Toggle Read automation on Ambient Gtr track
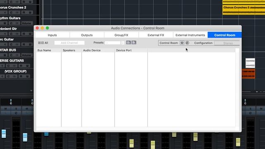The height and width of the screenshot is (149, 265). [24, 34]
